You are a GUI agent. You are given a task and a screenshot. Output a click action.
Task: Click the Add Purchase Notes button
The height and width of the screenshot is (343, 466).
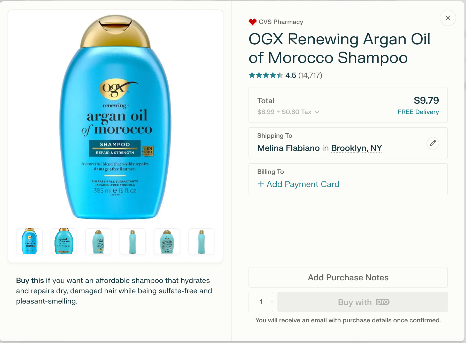[348, 277]
